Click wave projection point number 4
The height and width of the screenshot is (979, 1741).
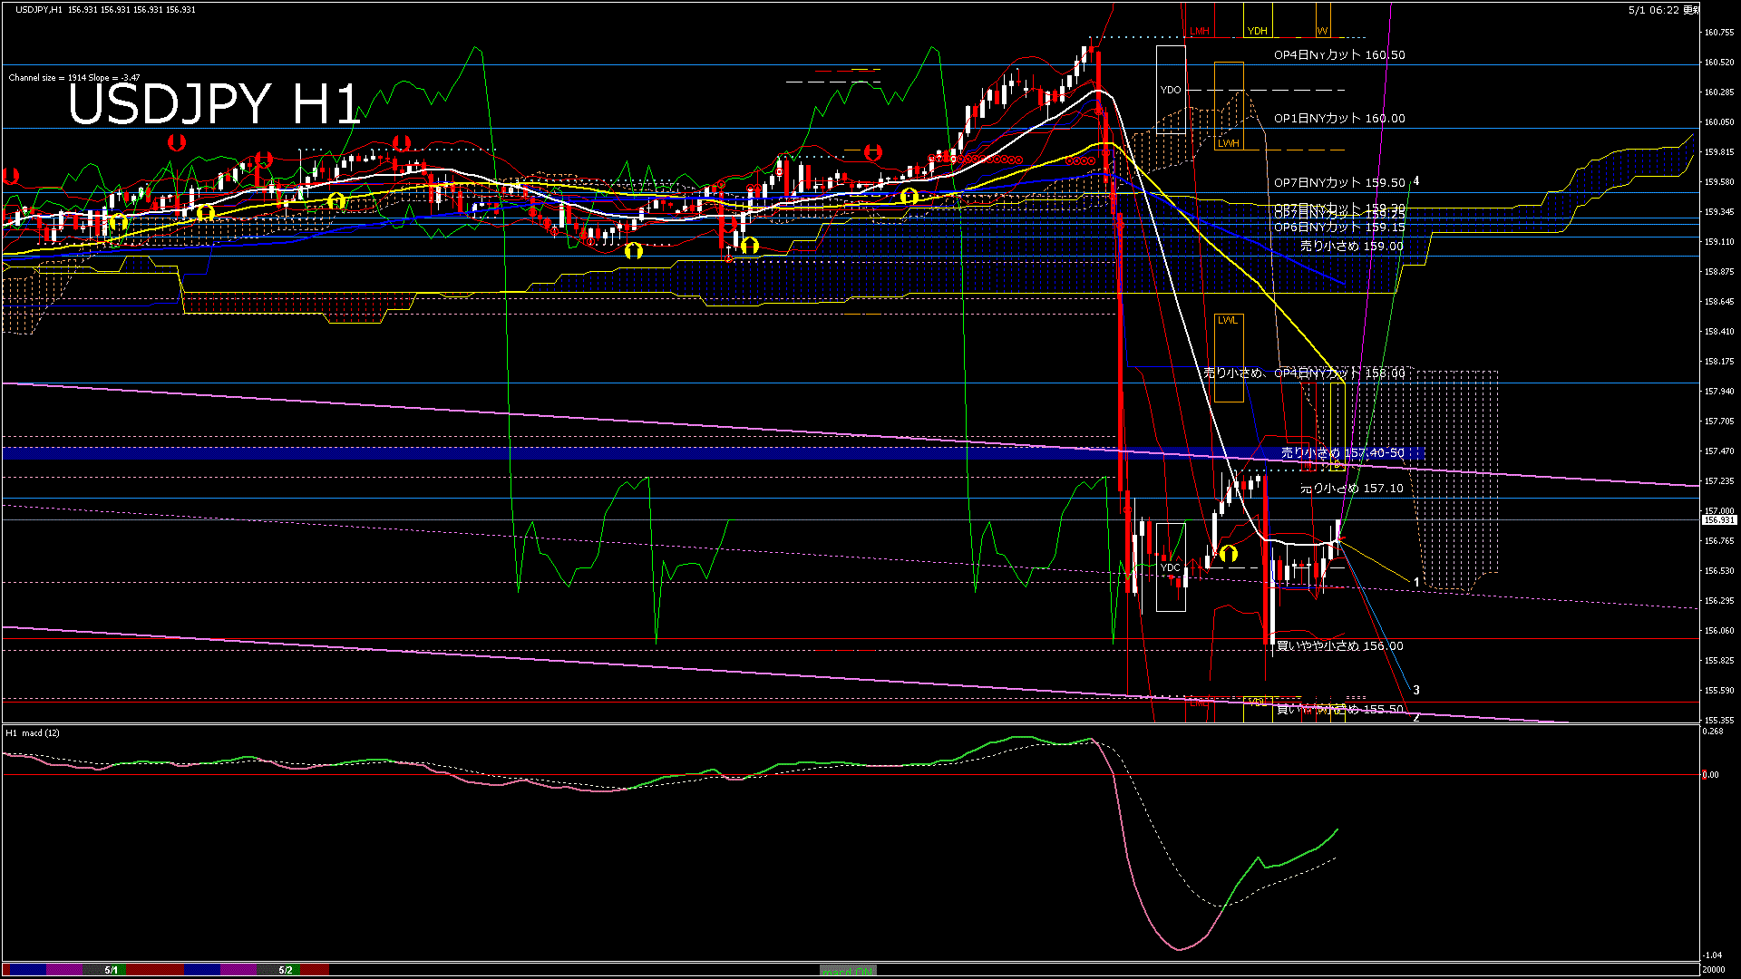coord(1416,181)
